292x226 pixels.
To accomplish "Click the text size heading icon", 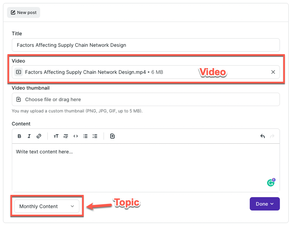I will point(56,136).
